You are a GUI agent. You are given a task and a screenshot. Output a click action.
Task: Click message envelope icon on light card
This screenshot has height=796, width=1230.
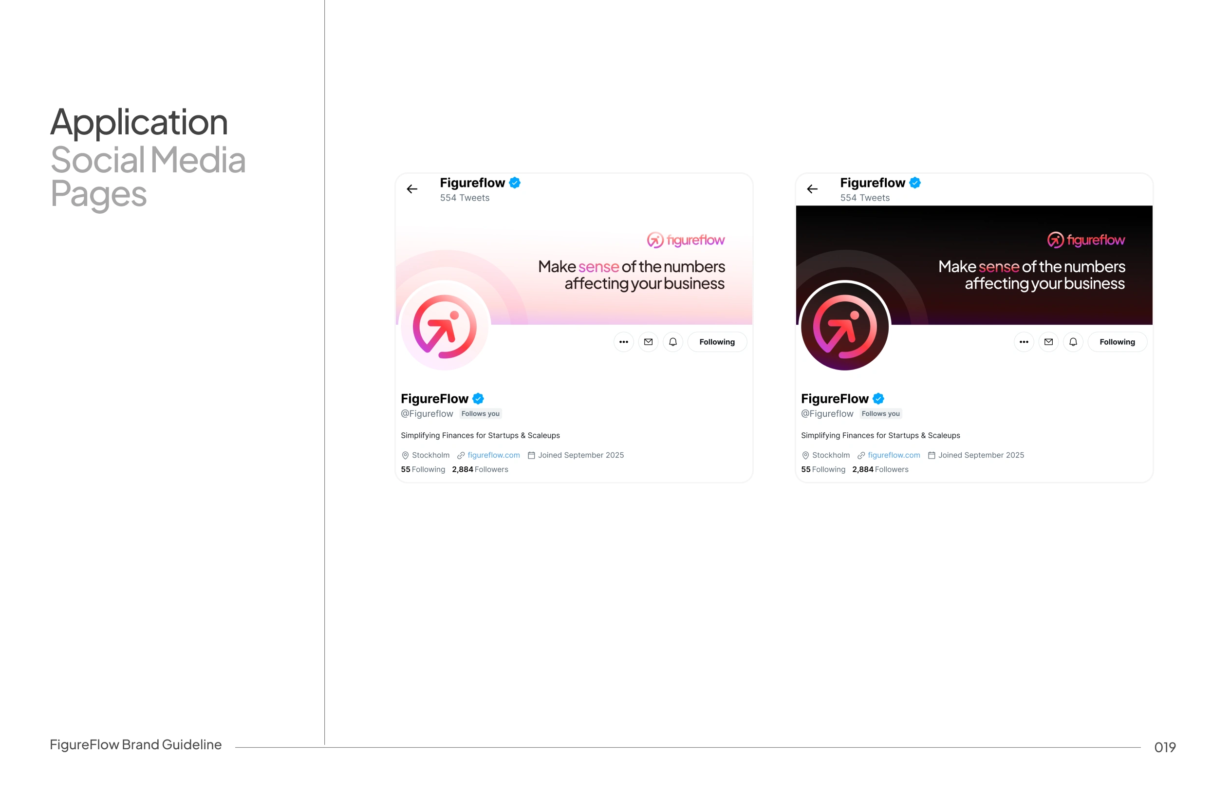pos(649,342)
